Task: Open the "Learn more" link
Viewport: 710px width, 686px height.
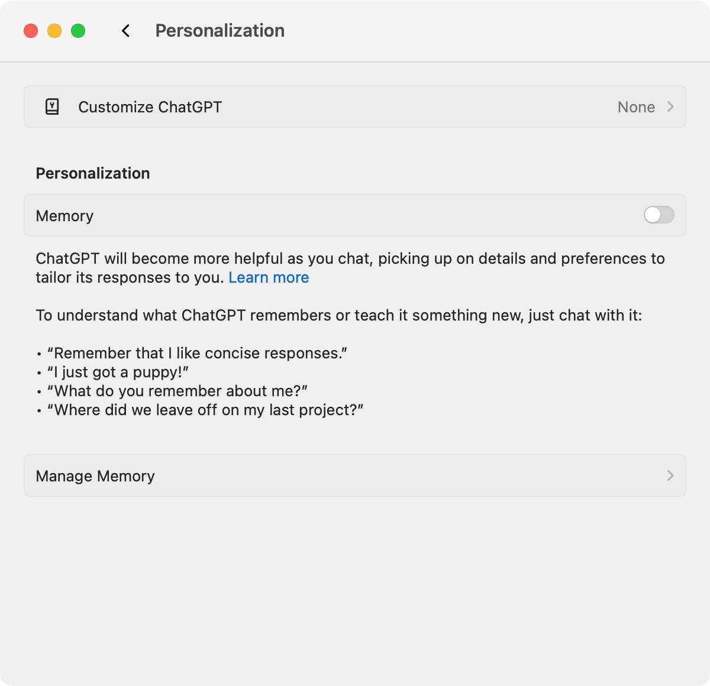Action: pos(269,277)
